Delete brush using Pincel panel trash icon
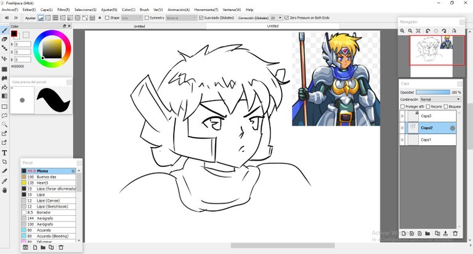Viewport: 473px width, 254px height. click(x=60, y=247)
